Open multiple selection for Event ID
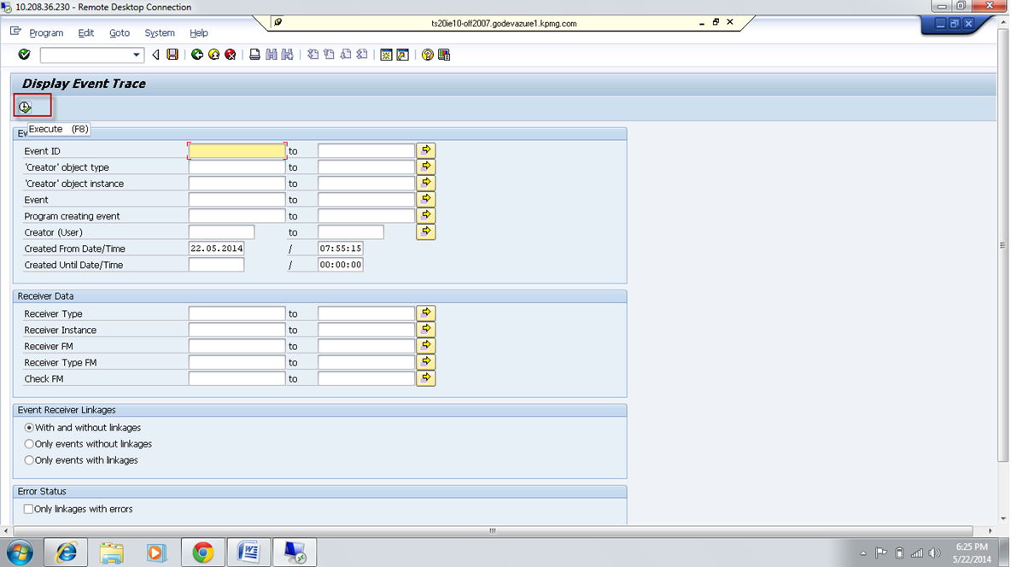1011x567 pixels. (x=425, y=150)
